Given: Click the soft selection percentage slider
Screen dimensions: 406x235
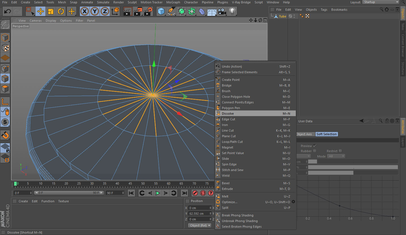Looking at the screenshot, I should point(353,167).
